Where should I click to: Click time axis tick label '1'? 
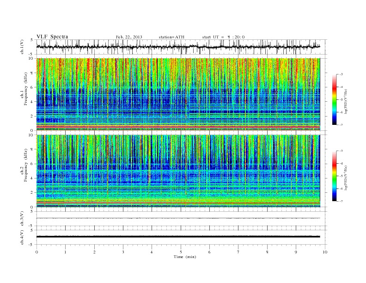click(x=65, y=252)
